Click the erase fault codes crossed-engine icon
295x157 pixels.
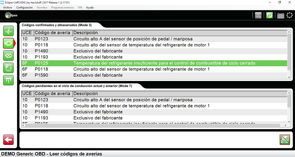coord(8,55)
